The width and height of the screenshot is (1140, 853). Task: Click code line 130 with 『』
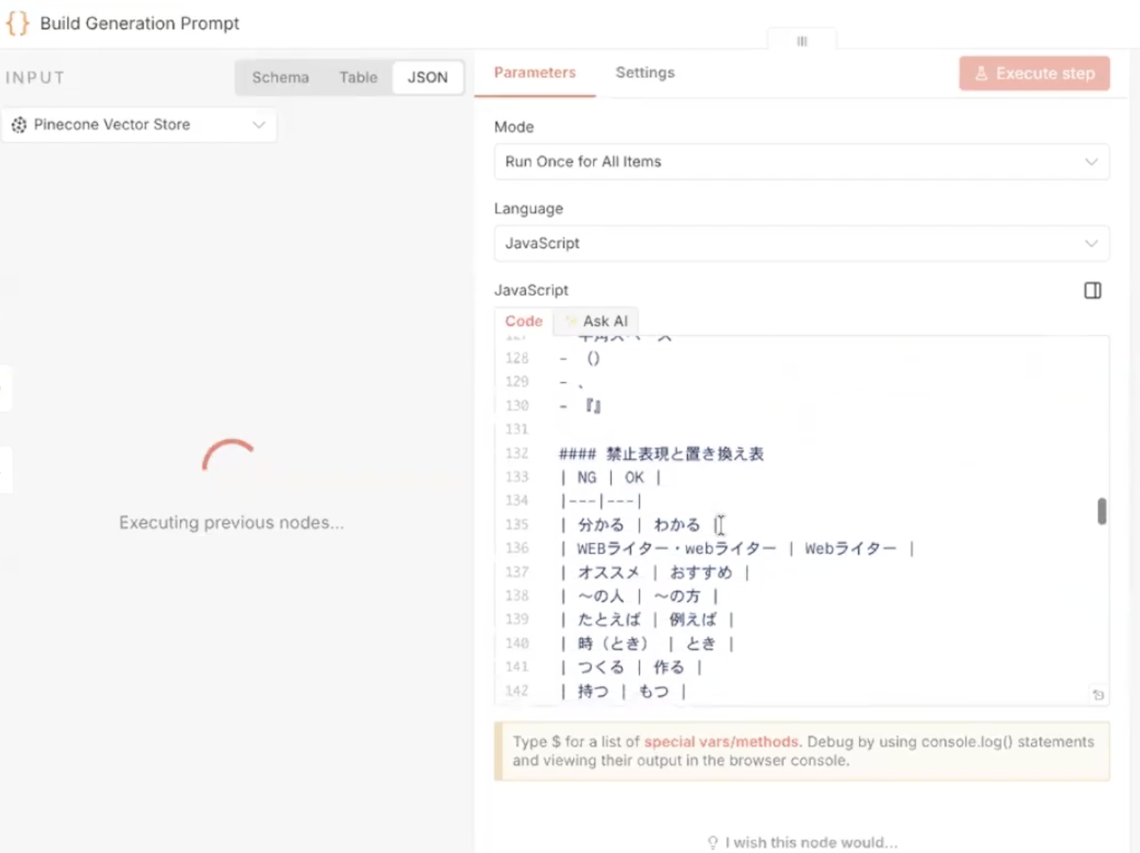point(580,405)
